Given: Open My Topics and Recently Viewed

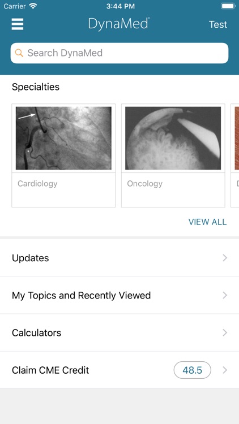Looking at the screenshot, I should coord(119,295).
